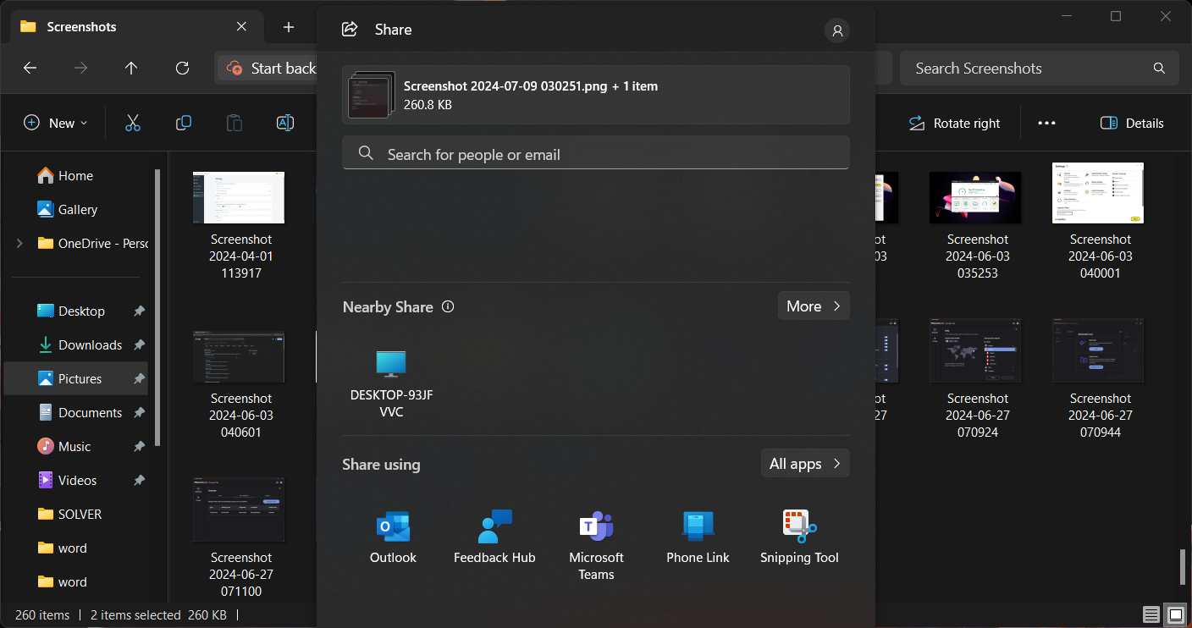1192x628 pixels.
Task: Send screenshots using Phone Link
Action: 697,536
